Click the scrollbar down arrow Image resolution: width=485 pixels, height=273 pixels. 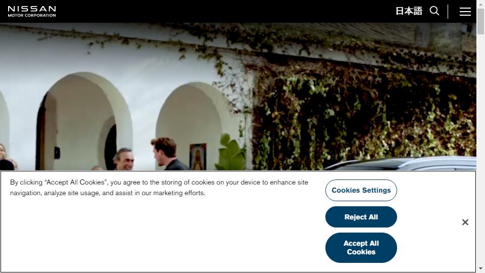(x=480, y=268)
